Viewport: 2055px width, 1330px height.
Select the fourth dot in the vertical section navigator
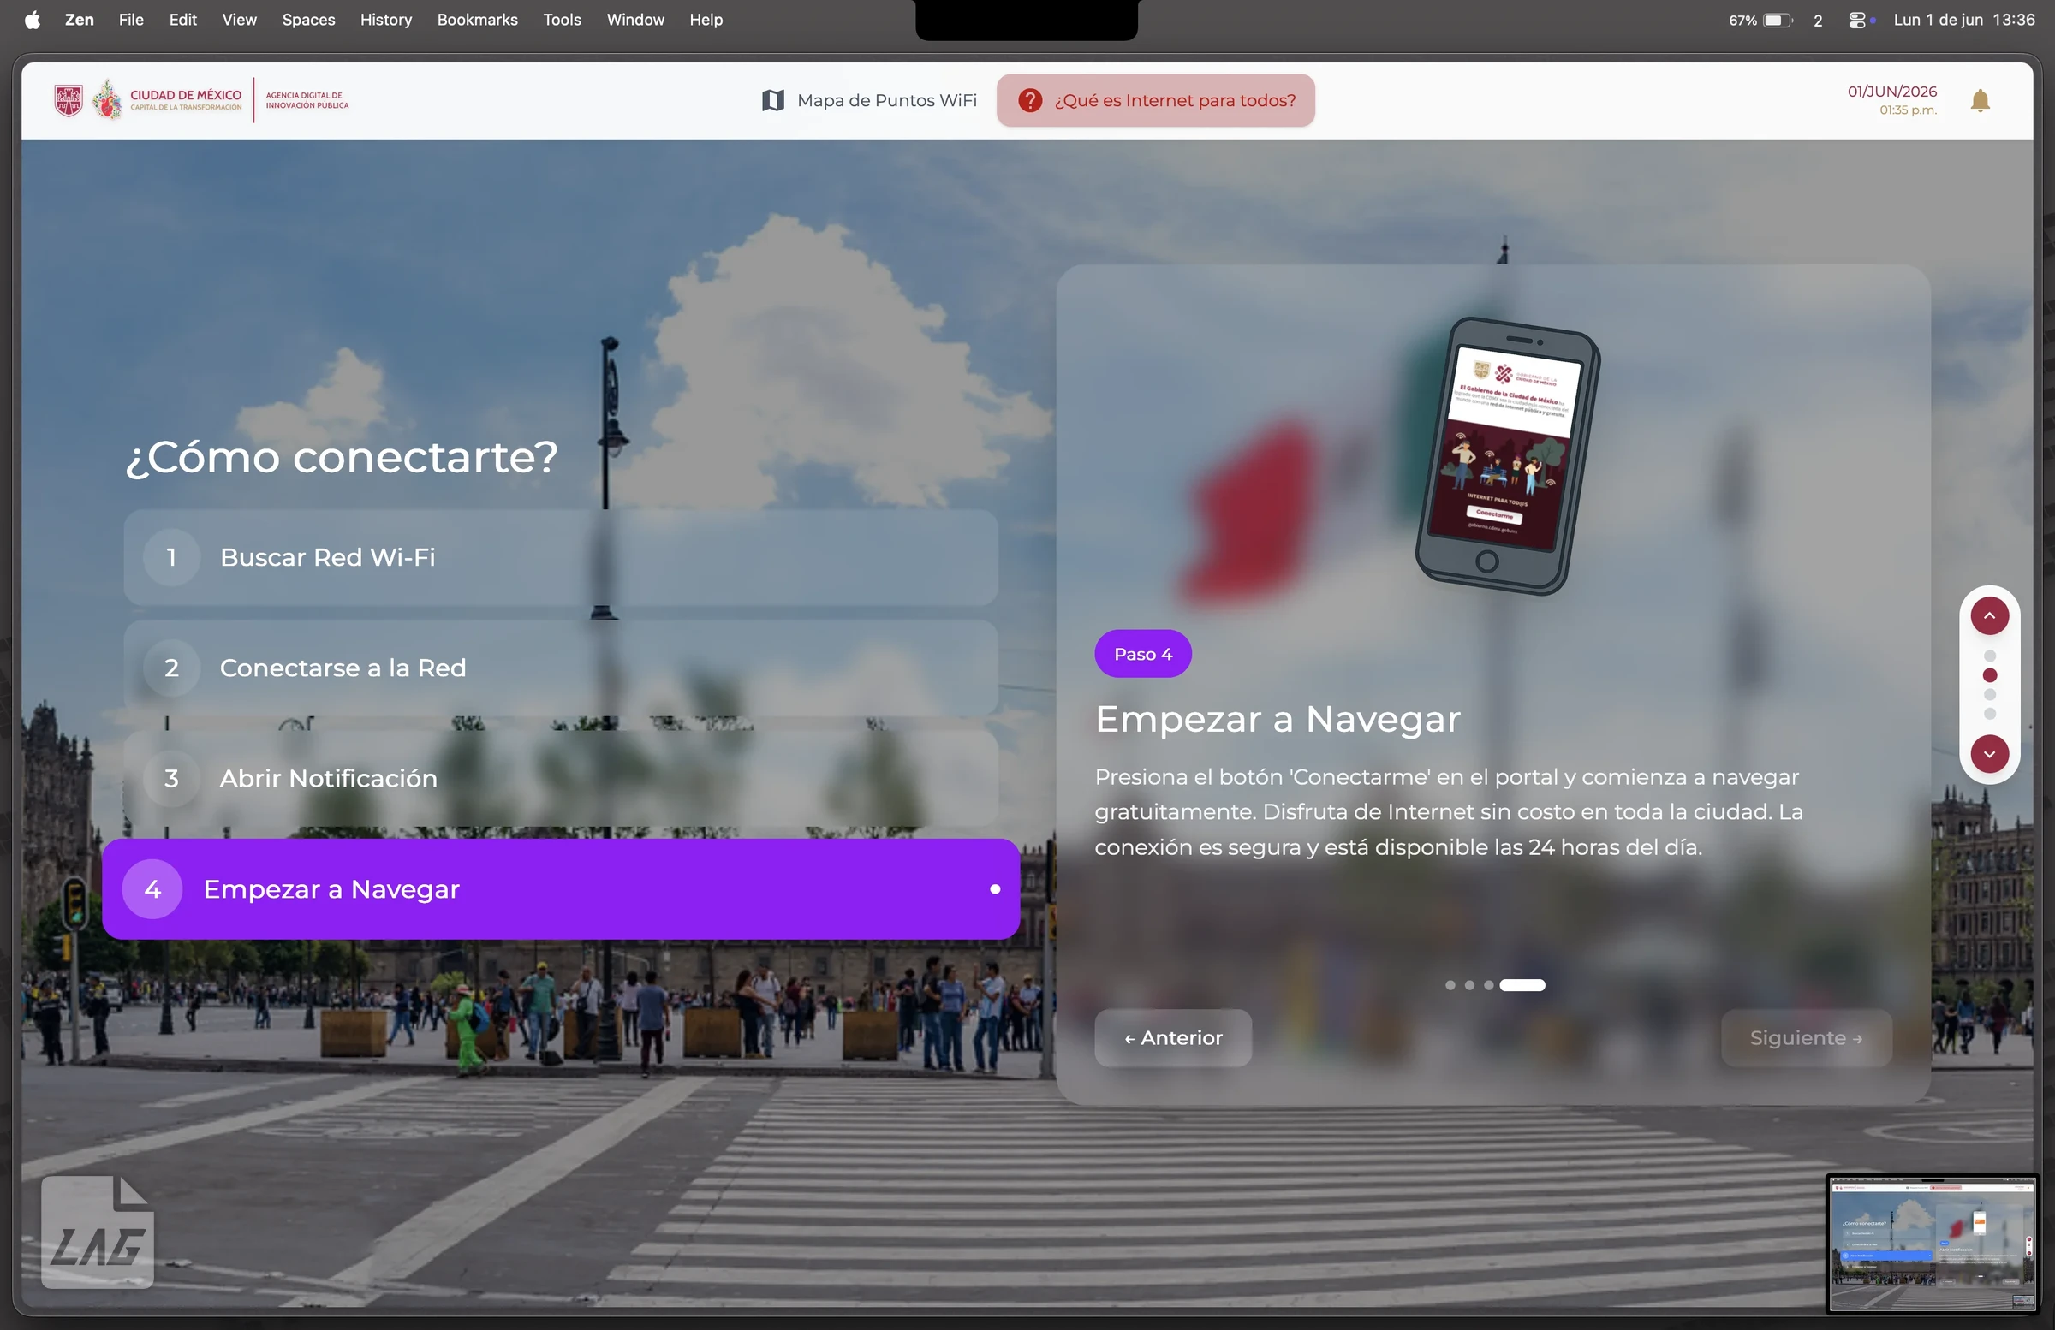(1989, 714)
